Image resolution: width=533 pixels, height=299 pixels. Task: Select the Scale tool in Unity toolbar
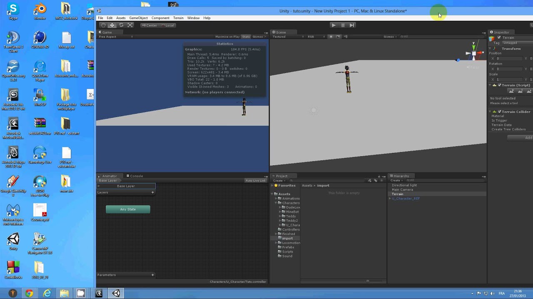tap(130, 25)
